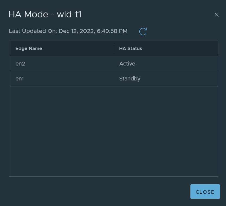Click the Last Updated On label
The width and height of the screenshot is (226, 206).
(33, 31)
